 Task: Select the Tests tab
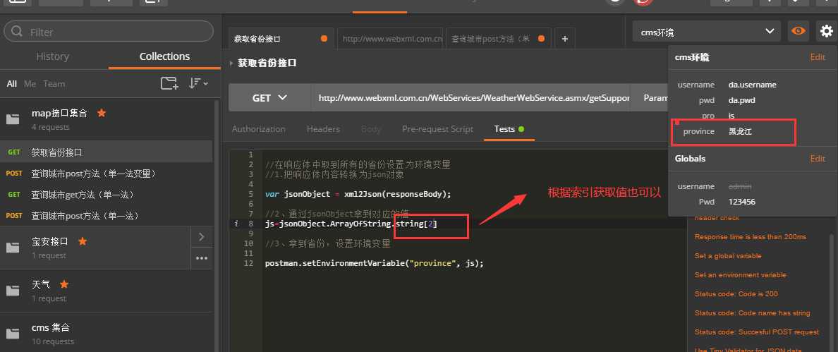[x=509, y=128]
